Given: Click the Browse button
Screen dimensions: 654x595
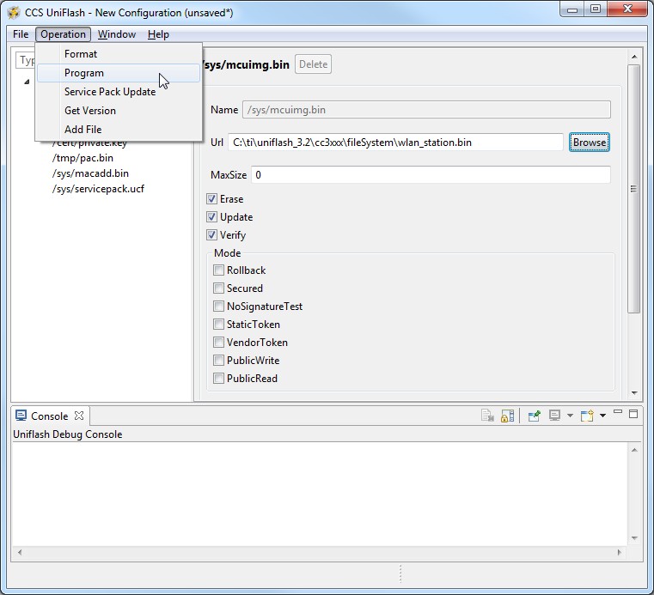Looking at the screenshot, I should [590, 142].
